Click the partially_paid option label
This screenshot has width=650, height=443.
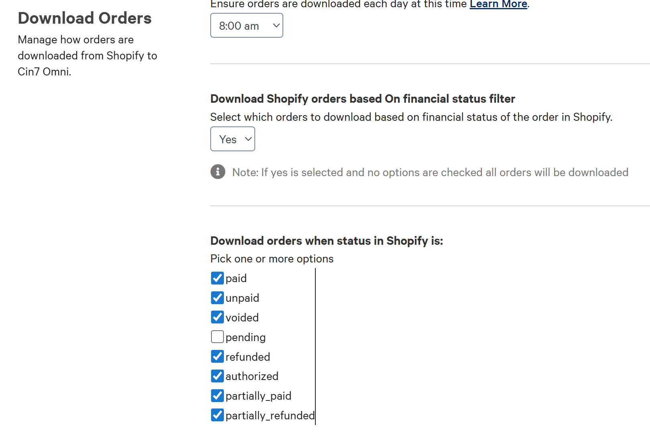[258, 396]
